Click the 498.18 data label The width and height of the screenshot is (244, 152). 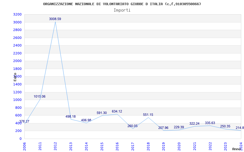tap(70, 116)
